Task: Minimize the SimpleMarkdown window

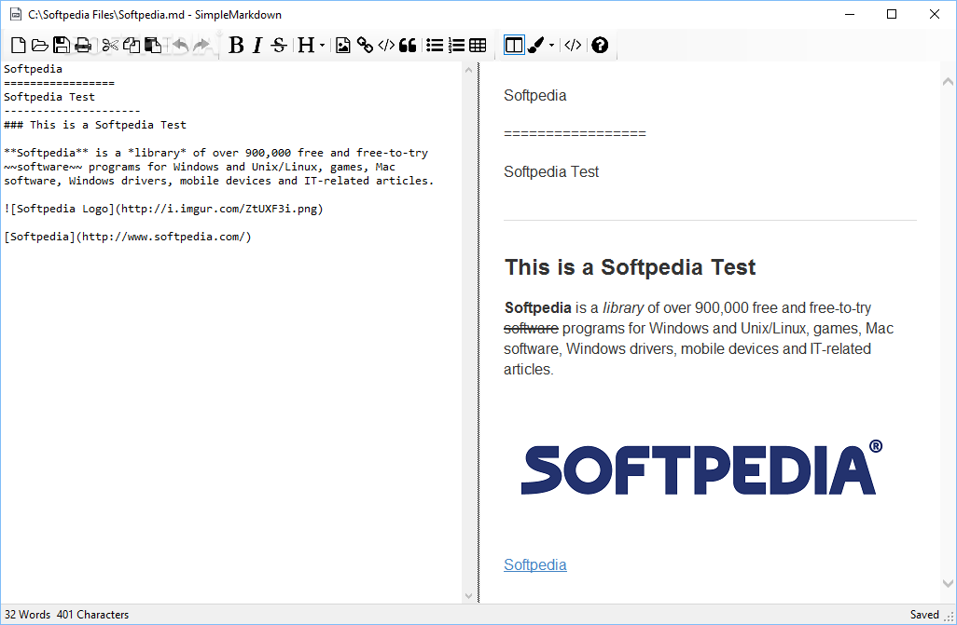Action: point(849,14)
